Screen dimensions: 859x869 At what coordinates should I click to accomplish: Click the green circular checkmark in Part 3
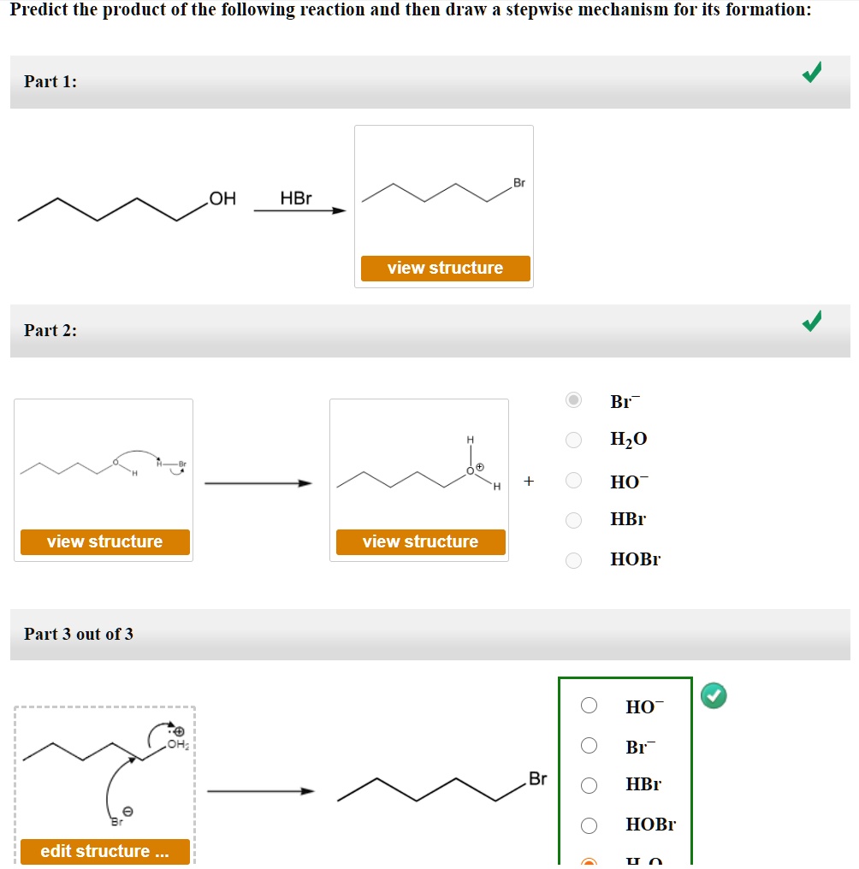714,696
